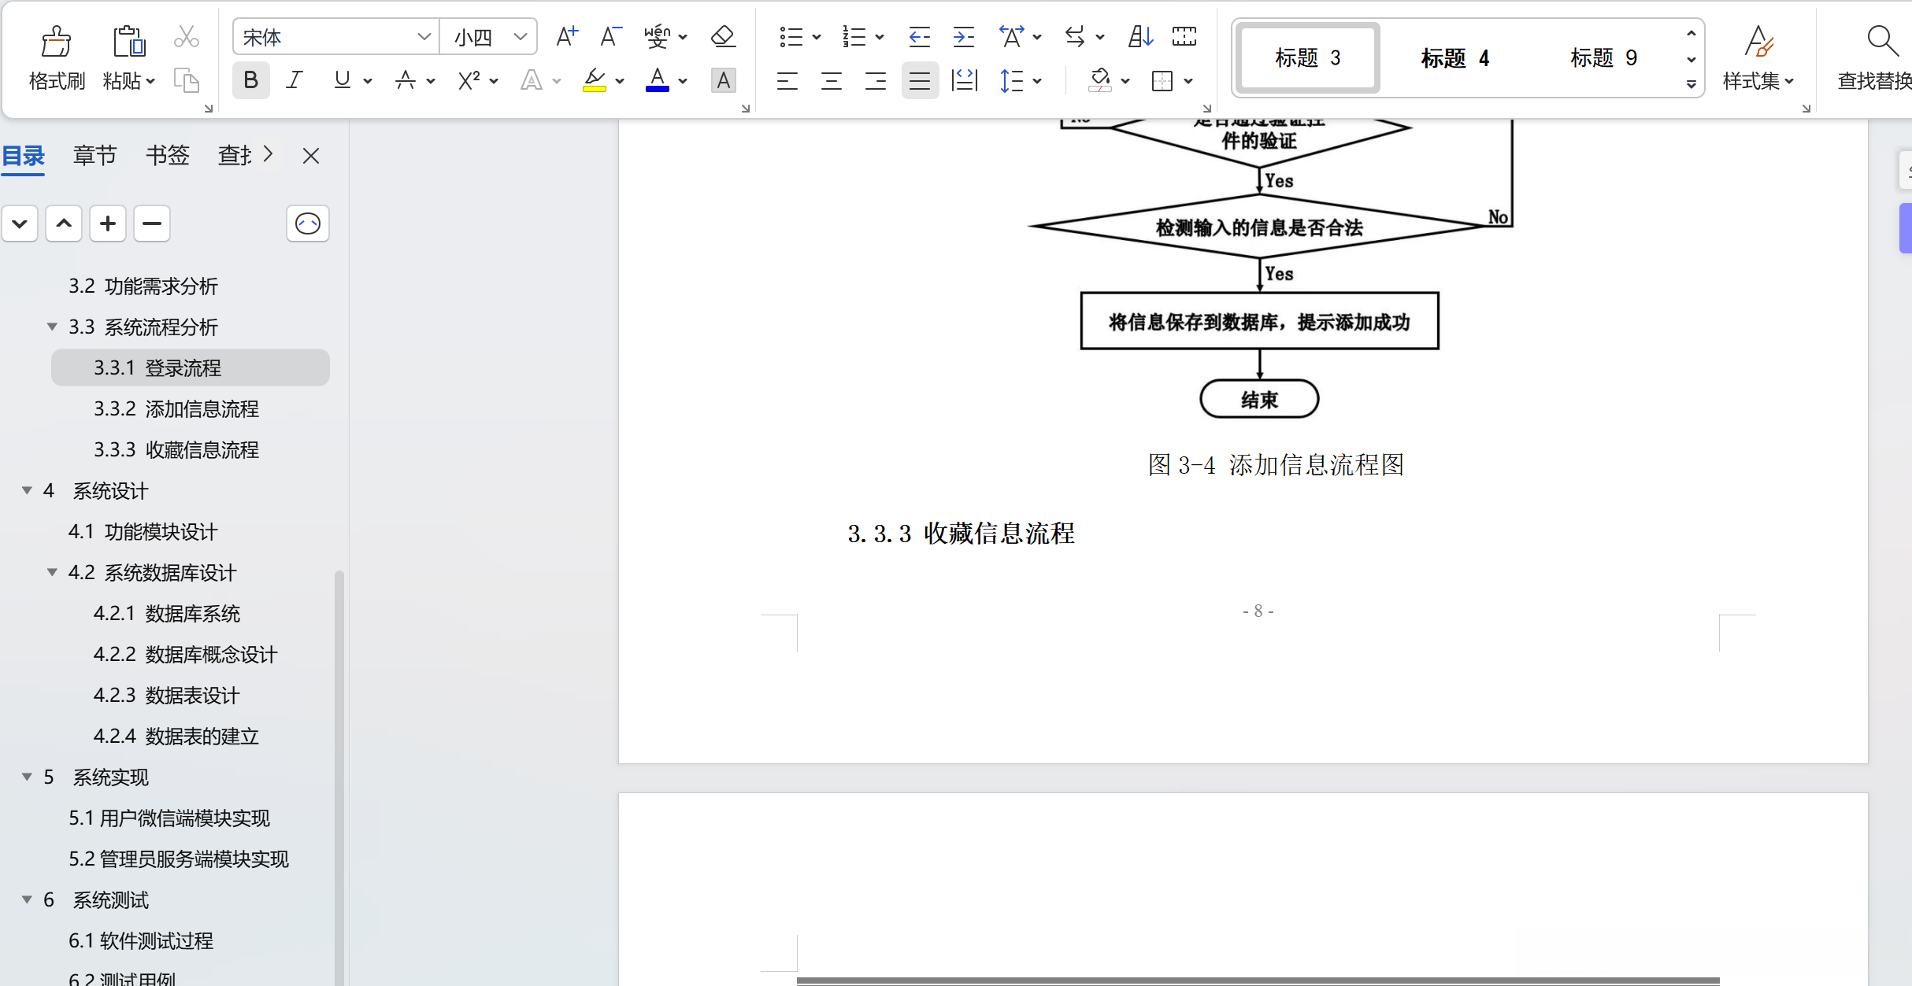The height and width of the screenshot is (986, 1912).
Task: Click the format painter (格式刷) icon
Action: point(55,57)
